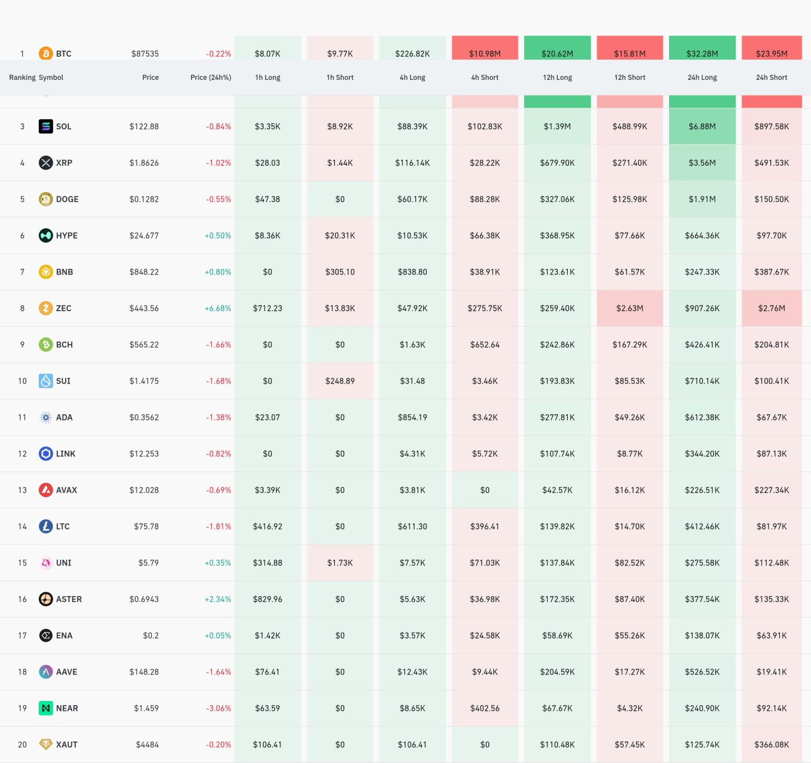Select the DOGE Dogecoin logo
811x763 pixels.
(45, 199)
